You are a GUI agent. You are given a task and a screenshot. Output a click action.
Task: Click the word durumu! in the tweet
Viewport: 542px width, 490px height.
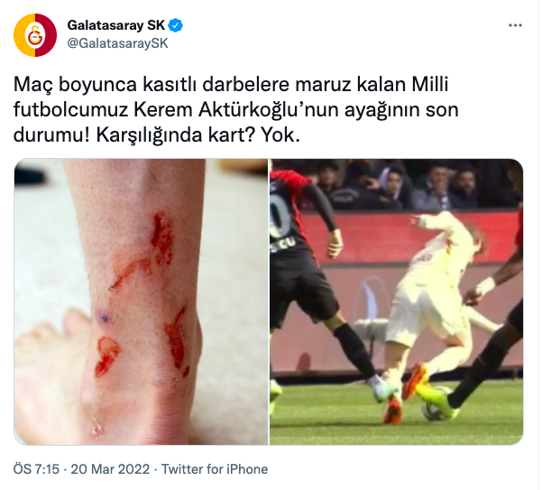click(51, 135)
